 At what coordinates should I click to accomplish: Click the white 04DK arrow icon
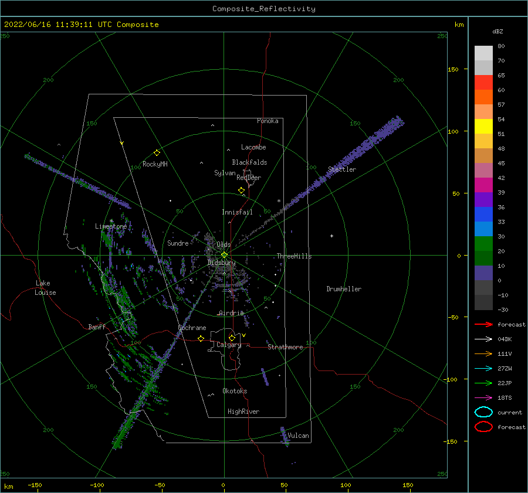pyautogui.click(x=483, y=339)
